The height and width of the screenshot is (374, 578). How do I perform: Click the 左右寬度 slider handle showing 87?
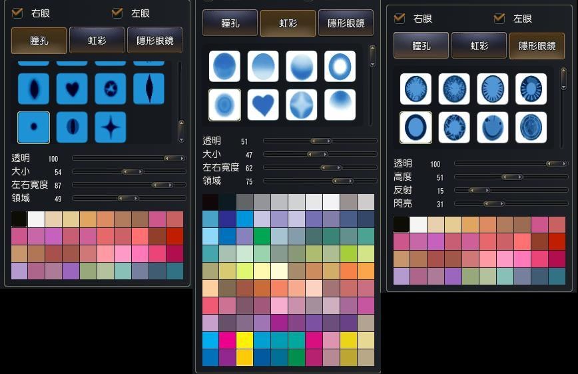[162, 185]
